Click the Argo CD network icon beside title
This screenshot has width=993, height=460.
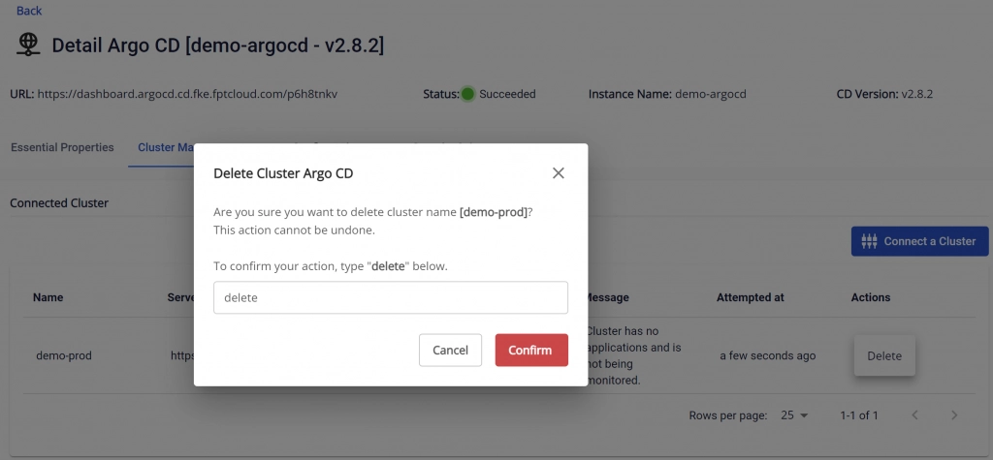point(28,45)
